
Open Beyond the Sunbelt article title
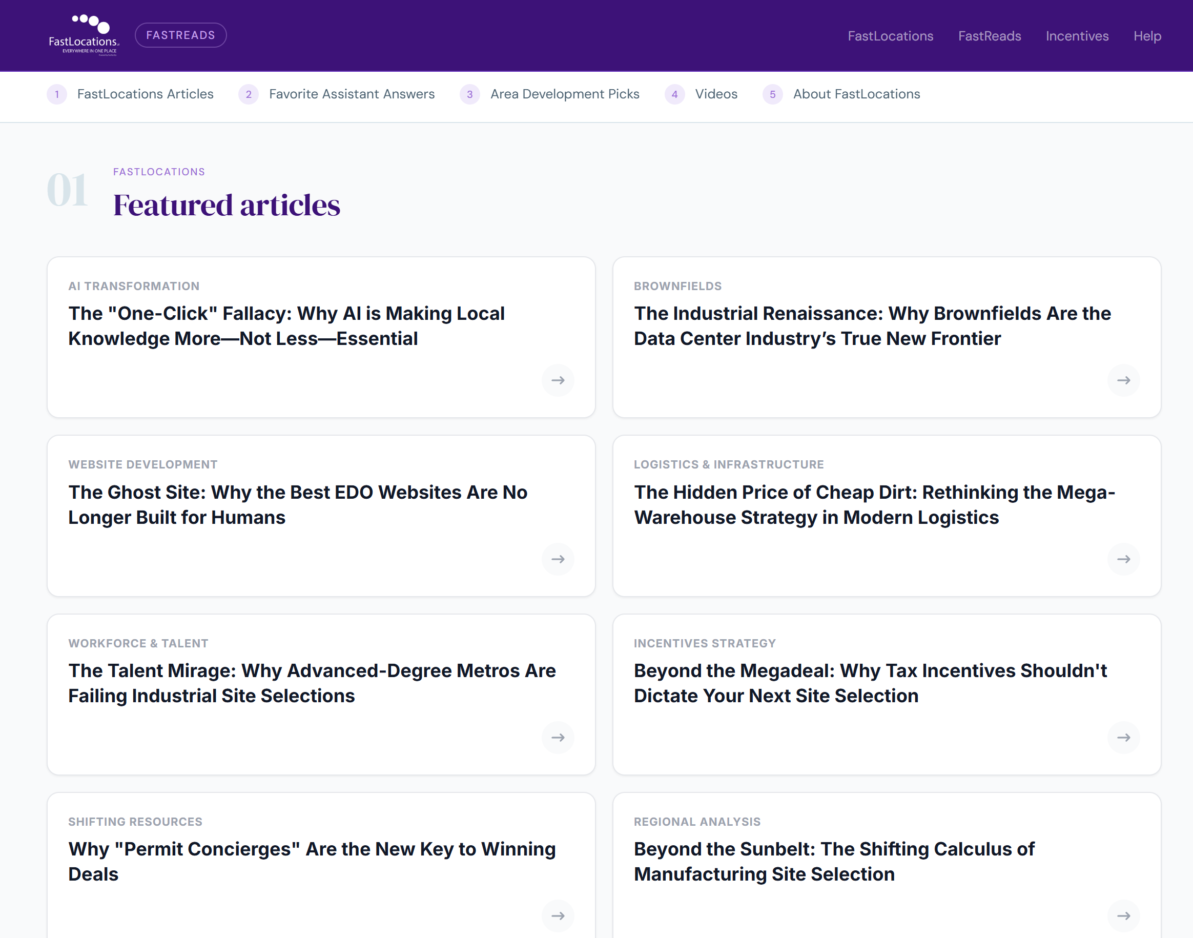click(834, 862)
